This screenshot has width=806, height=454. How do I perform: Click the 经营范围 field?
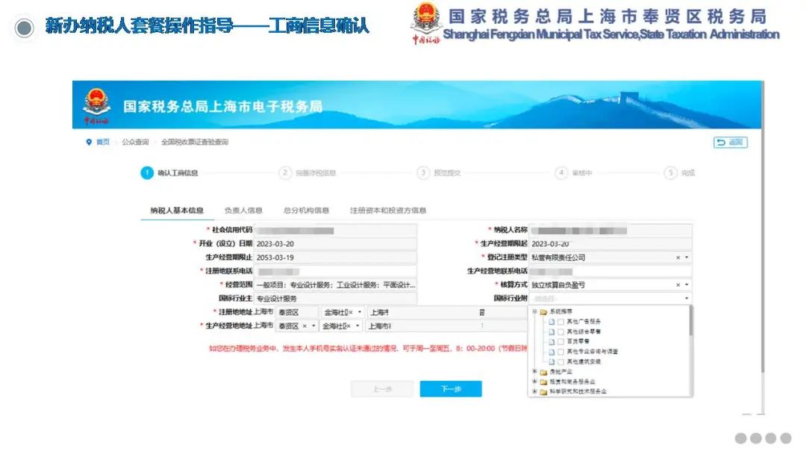click(x=336, y=284)
